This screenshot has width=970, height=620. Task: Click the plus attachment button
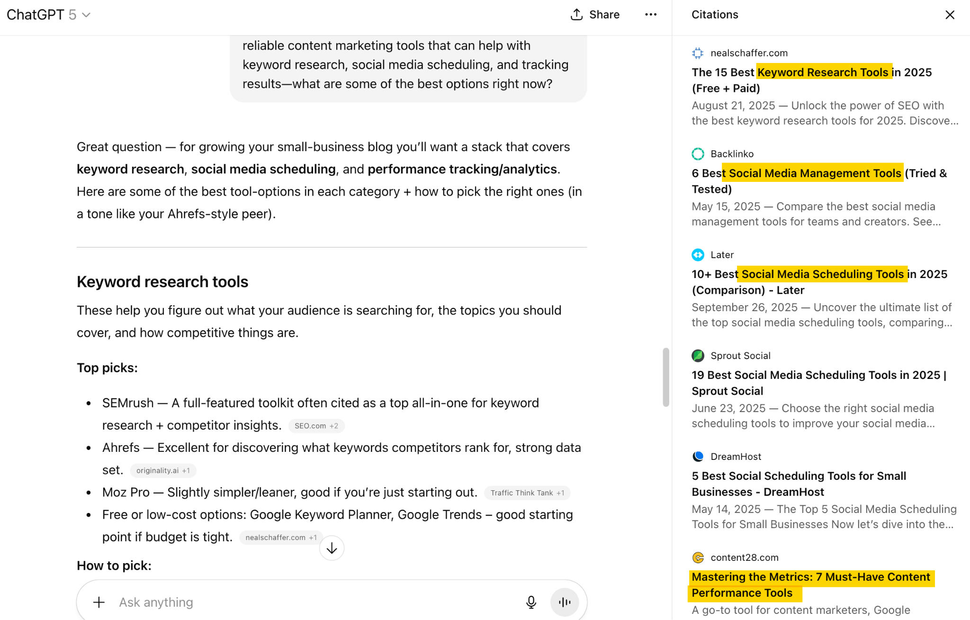pos(99,602)
